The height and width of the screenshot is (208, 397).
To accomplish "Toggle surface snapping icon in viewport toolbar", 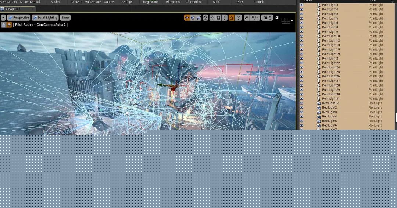I will click(212, 18).
